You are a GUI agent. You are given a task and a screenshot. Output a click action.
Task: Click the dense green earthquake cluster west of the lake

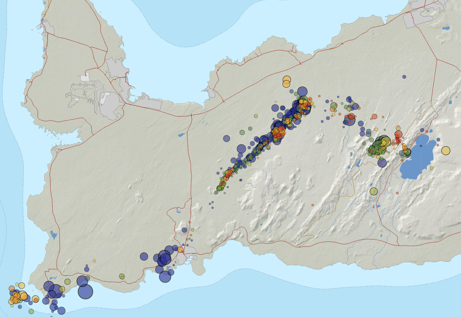(379, 147)
